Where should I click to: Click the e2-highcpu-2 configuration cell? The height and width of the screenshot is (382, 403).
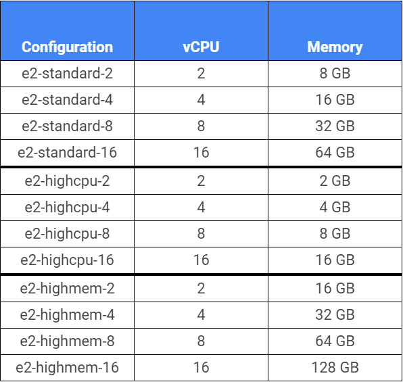(67, 181)
